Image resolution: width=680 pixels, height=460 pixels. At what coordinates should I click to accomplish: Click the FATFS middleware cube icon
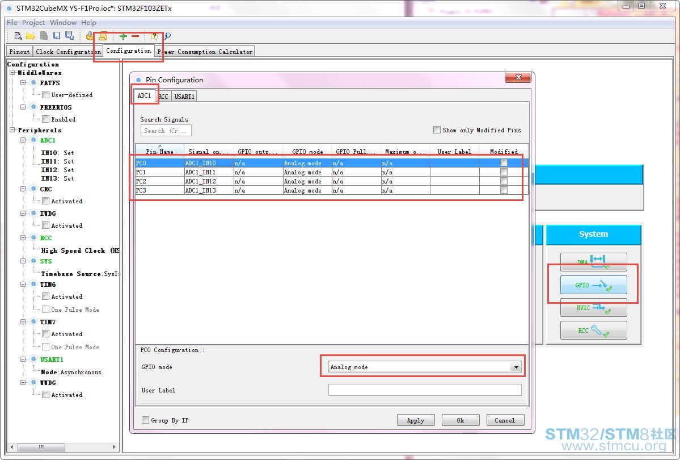(33, 82)
